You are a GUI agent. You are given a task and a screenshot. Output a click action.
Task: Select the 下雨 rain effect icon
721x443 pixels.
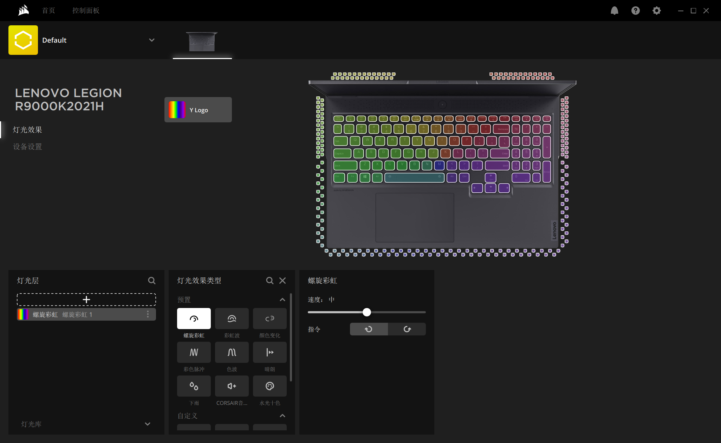(x=194, y=386)
